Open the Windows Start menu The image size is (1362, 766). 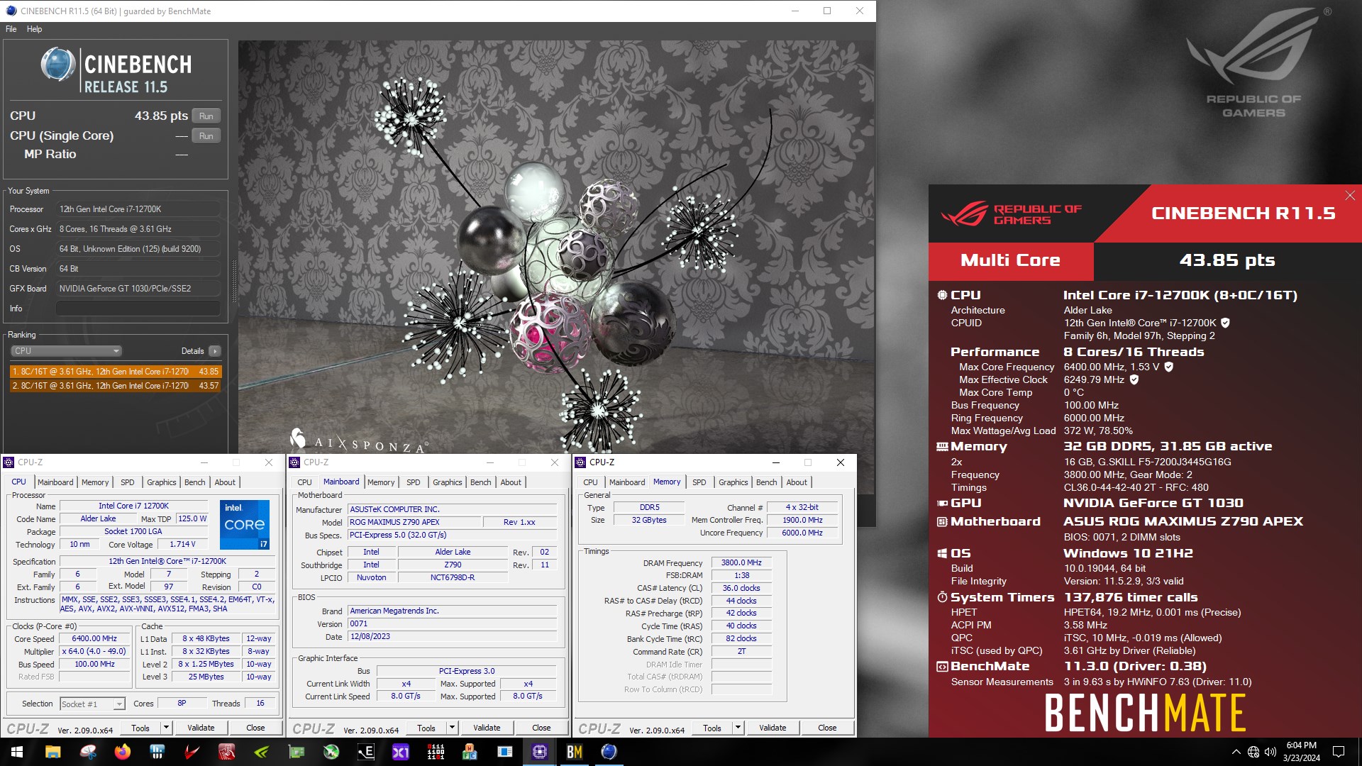point(17,752)
